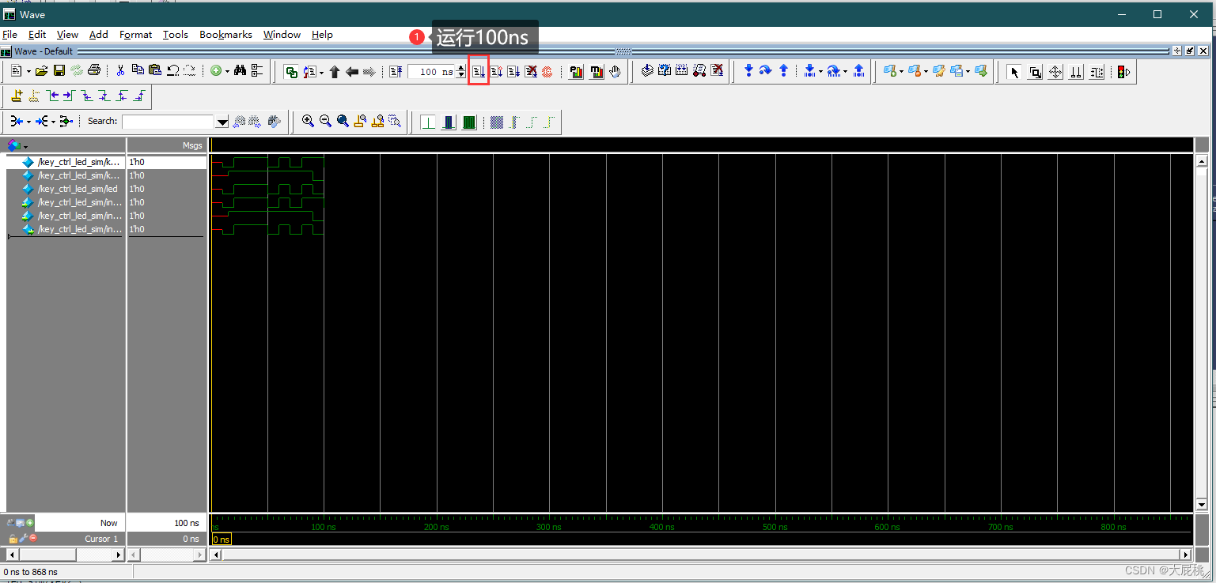Viewport: 1216px width, 583px height.
Task: Click the traffic light icon in toolbar
Action: coord(1123,72)
